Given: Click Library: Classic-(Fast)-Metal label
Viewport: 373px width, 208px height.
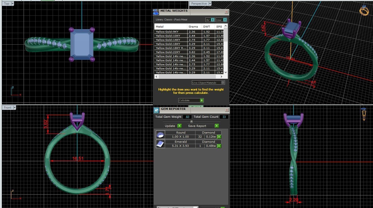Looking at the screenshot, I should pyautogui.click(x=171, y=20).
